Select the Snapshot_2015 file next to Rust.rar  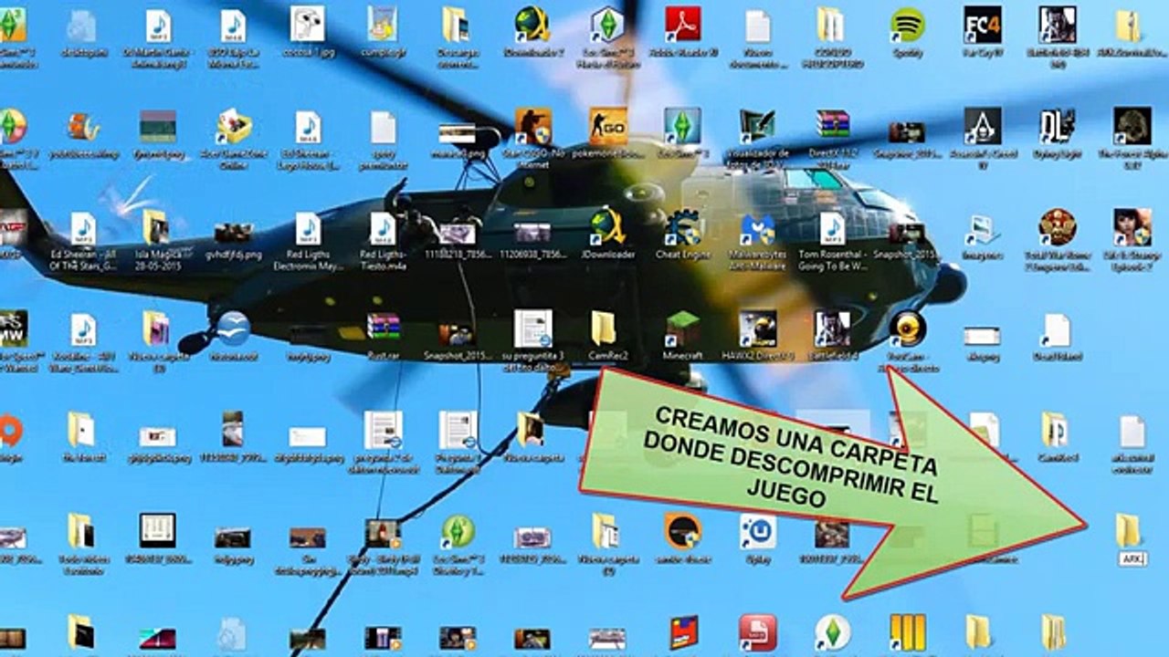(457, 334)
